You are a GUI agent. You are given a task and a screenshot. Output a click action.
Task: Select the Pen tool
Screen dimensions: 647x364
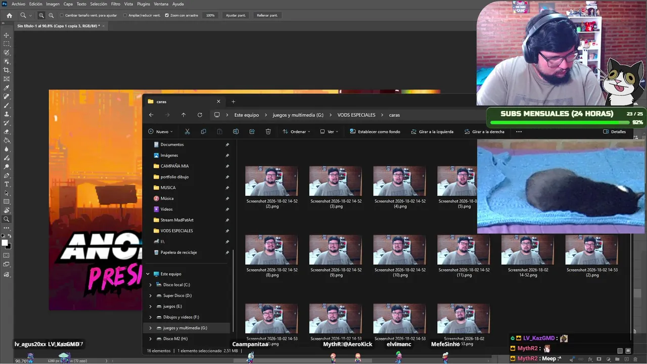pyautogui.click(x=7, y=175)
